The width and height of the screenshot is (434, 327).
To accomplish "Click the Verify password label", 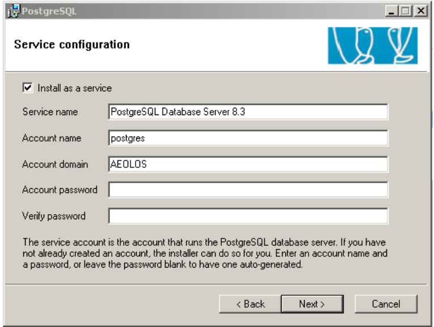I will [x=54, y=216].
